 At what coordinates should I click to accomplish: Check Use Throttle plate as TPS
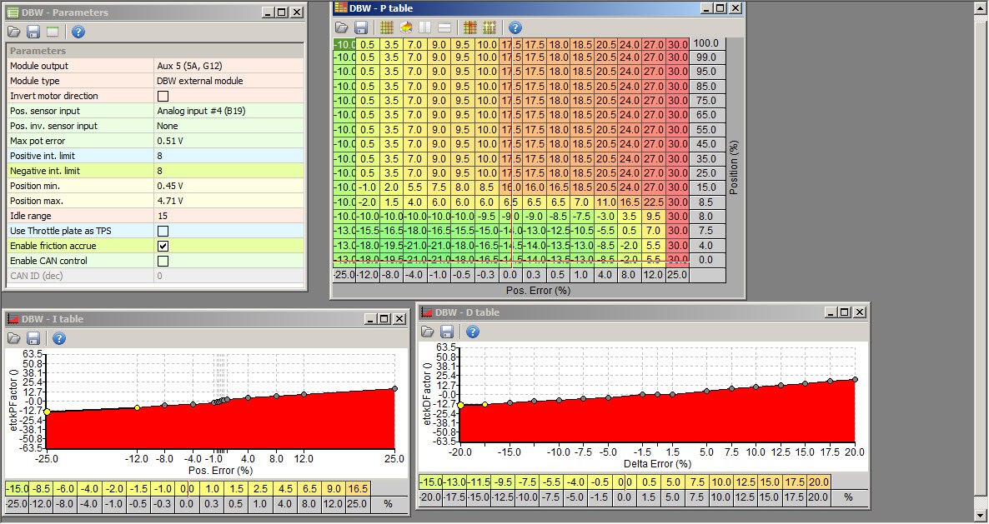(163, 231)
